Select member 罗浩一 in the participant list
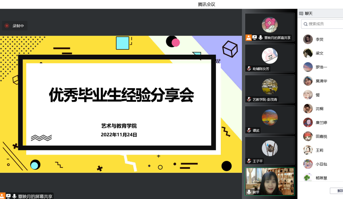 321,67
